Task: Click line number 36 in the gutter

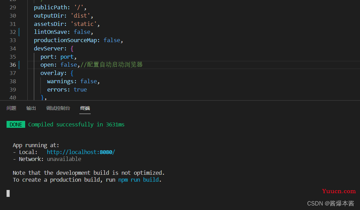Action: click(x=13, y=65)
